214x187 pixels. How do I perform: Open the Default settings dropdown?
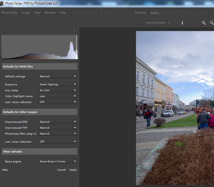click(x=58, y=77)
